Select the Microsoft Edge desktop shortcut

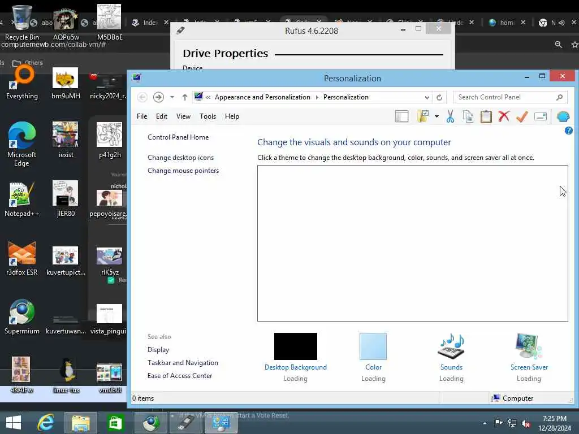[x=21, y=144]
